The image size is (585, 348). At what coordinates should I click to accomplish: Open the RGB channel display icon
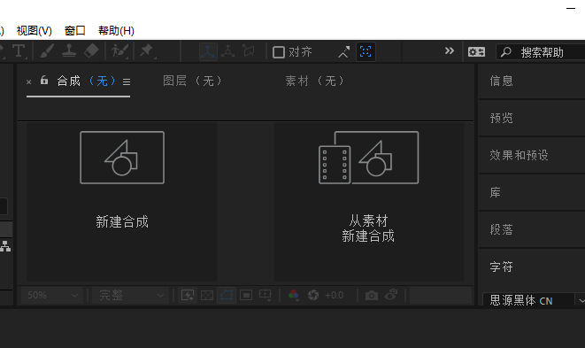tap(294, 296)
